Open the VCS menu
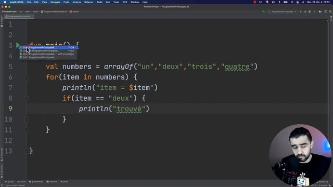This screenshot has width=333, height=187. 125,2
